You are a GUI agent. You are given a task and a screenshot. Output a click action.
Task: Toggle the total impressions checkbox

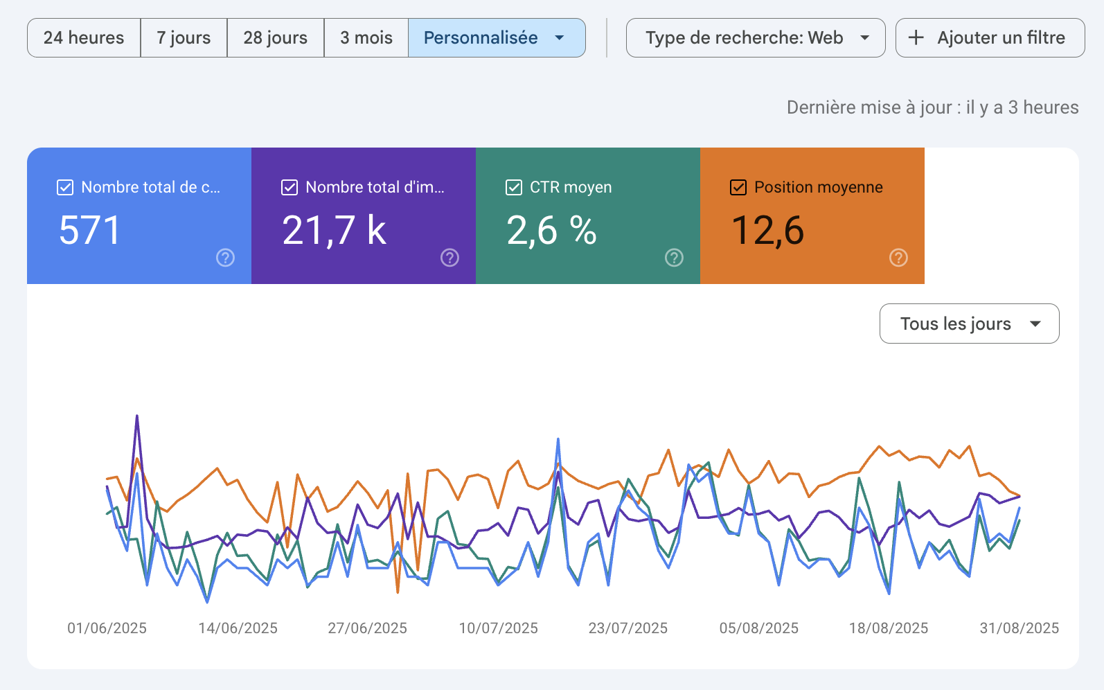pos(290,187)
